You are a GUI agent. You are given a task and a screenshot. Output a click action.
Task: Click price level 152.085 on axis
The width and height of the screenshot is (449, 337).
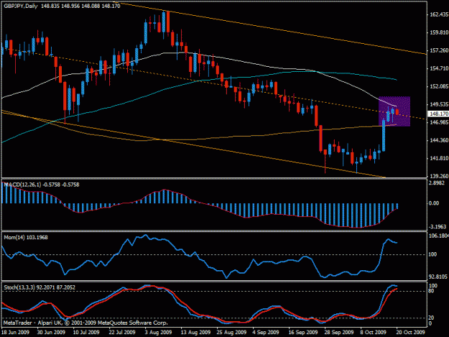(x=439, y=86)
